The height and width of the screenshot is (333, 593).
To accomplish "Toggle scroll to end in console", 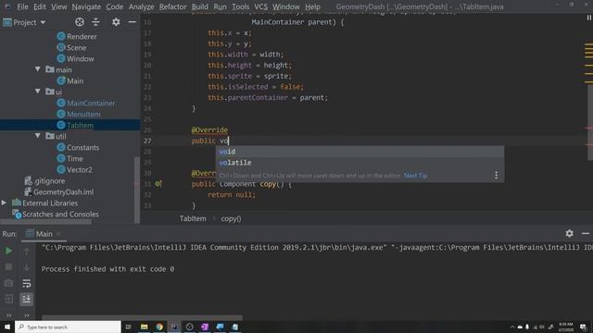I will pos(27,299).
